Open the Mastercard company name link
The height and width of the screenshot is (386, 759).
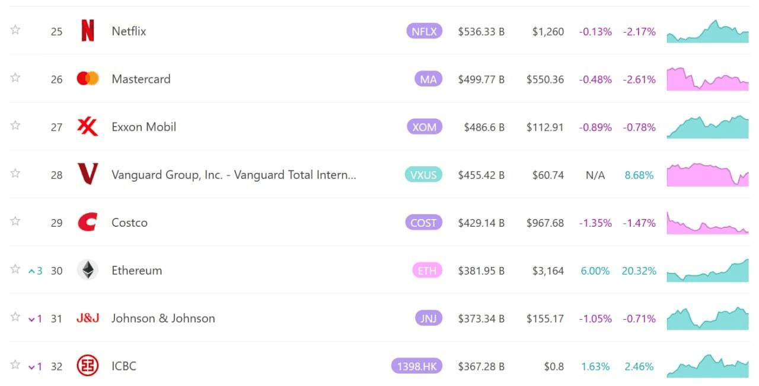(141, 79)
